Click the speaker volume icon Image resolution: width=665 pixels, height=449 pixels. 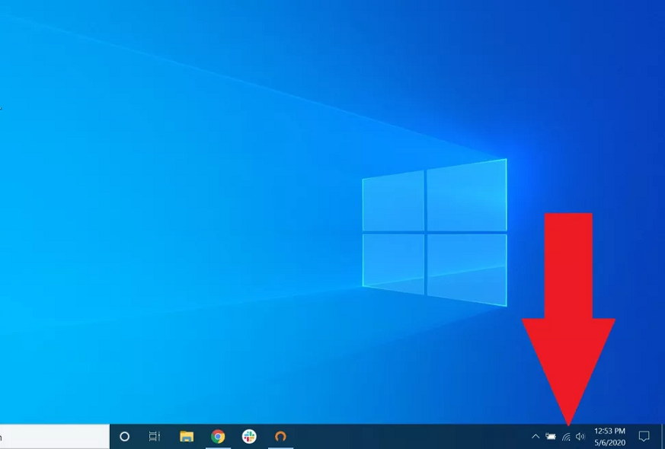coord(580,437)
